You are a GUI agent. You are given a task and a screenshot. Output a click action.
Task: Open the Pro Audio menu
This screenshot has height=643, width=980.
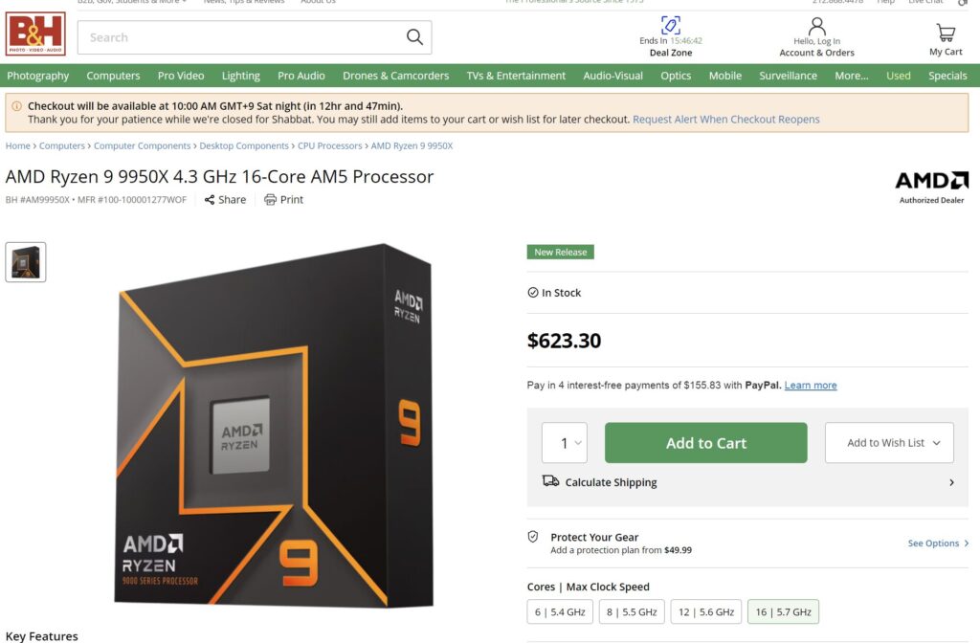[x=301, y=76]
